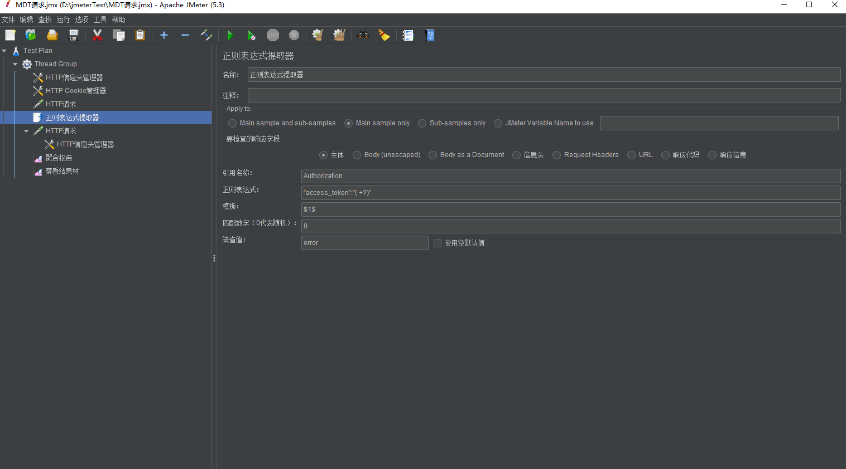
Task: Select the 察看结果树 listener node
Action: pyautogui.click(x=62, y=171)
